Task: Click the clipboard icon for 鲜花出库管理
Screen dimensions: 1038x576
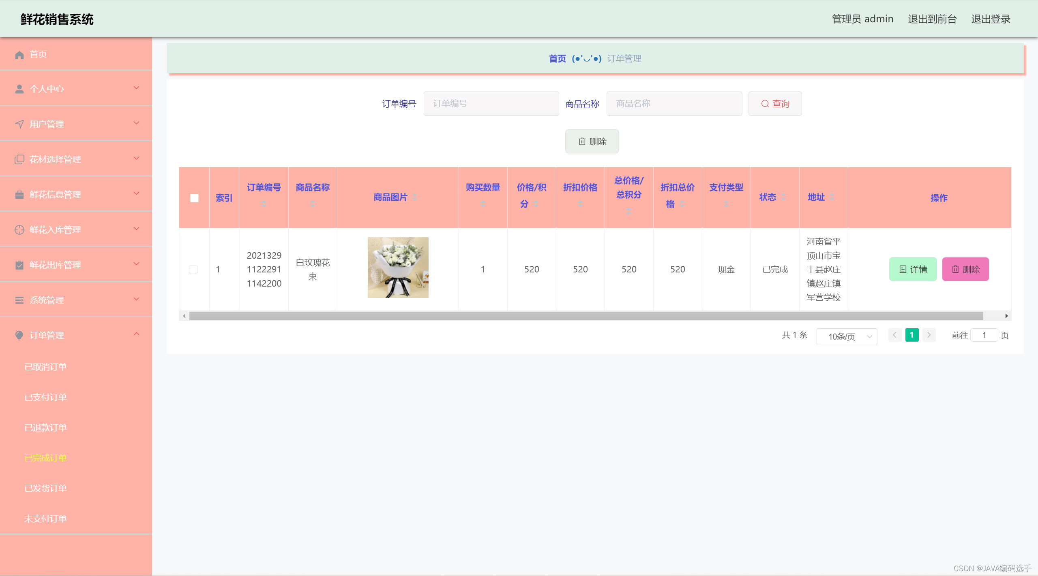Action: pos(19,265)
